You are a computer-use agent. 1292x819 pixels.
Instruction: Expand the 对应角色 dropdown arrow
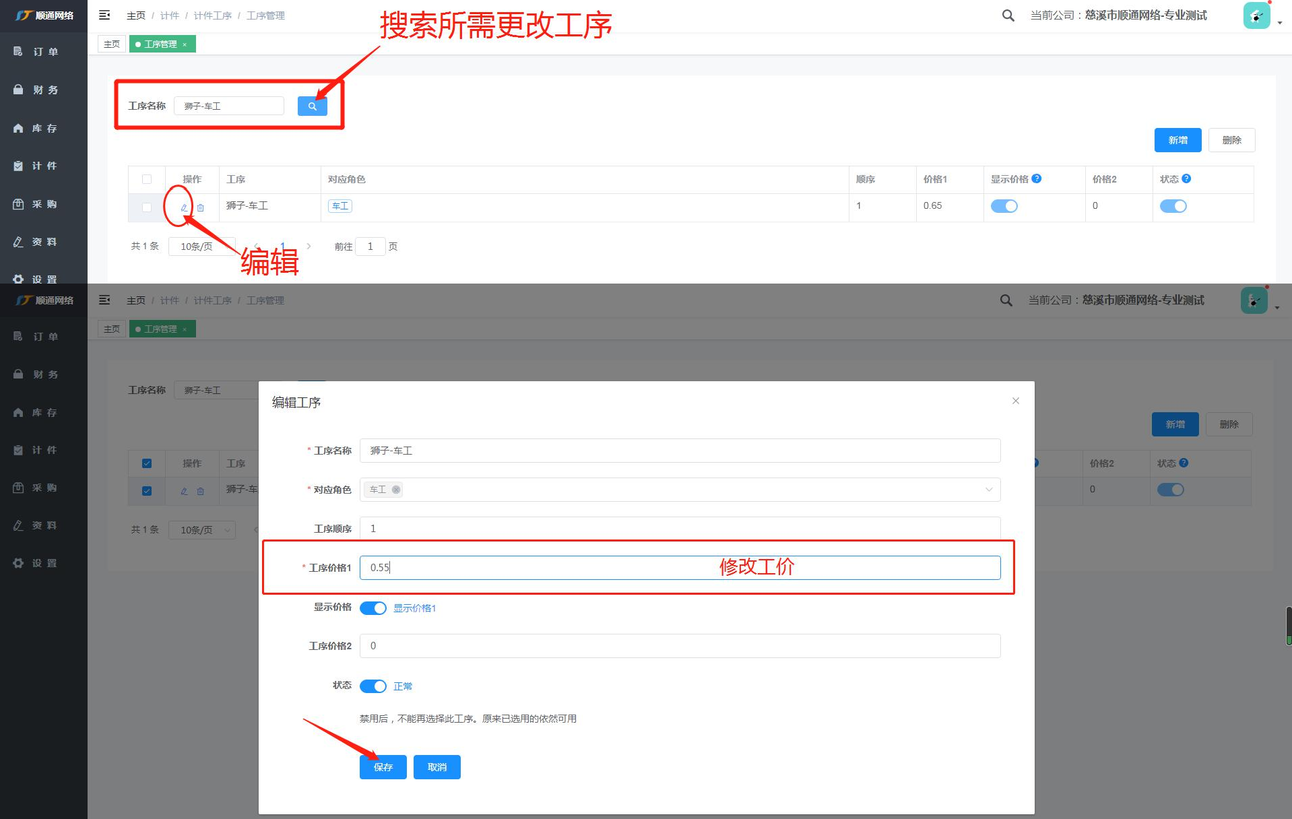point(988,490)
